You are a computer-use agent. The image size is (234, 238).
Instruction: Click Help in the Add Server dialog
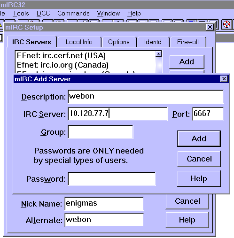[199, 178]
